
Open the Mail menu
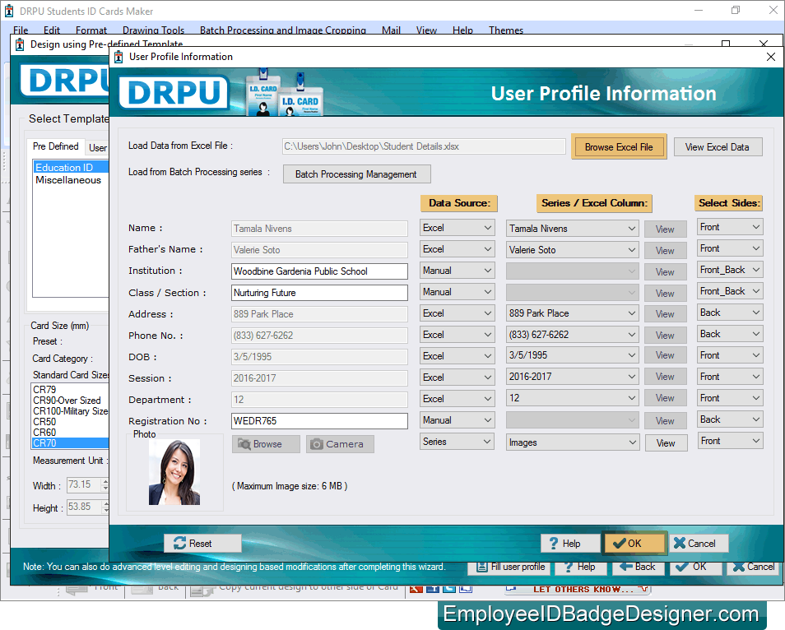[x=391, y=30]
